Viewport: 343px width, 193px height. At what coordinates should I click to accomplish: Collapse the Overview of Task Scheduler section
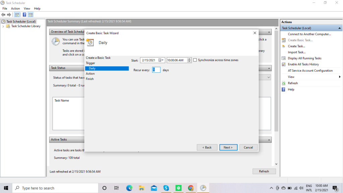pos(269,32)
